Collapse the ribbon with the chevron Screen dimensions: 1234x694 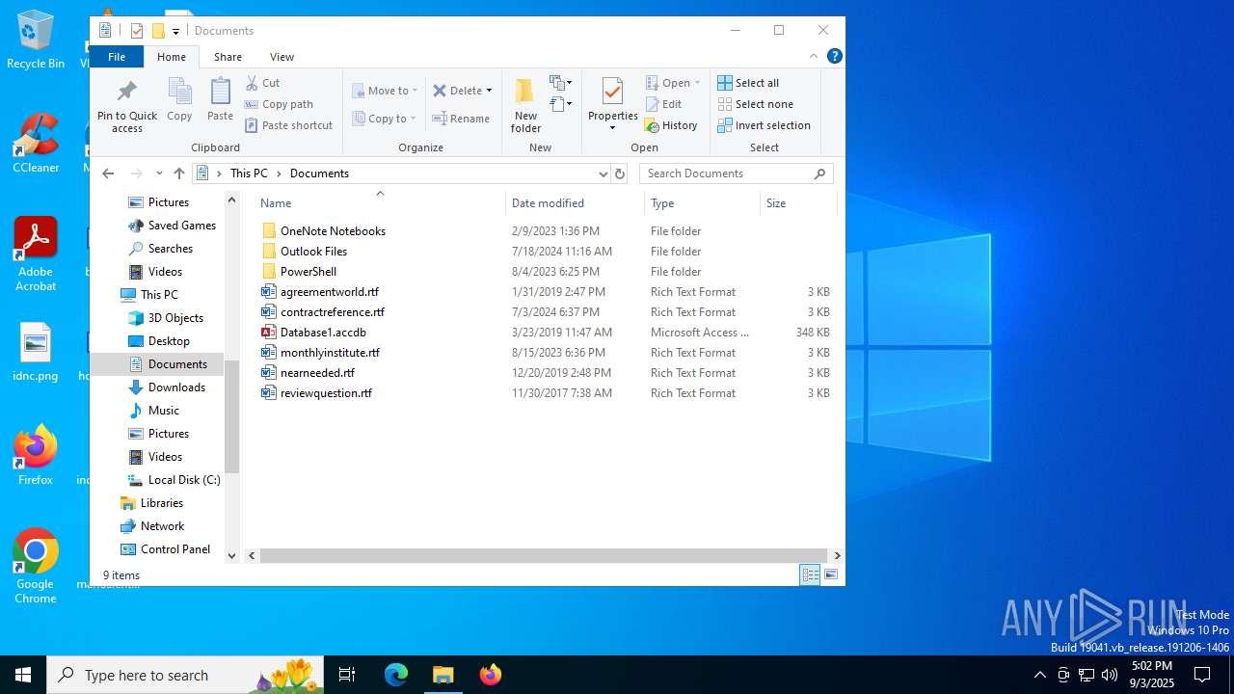[x=813, y=56]
